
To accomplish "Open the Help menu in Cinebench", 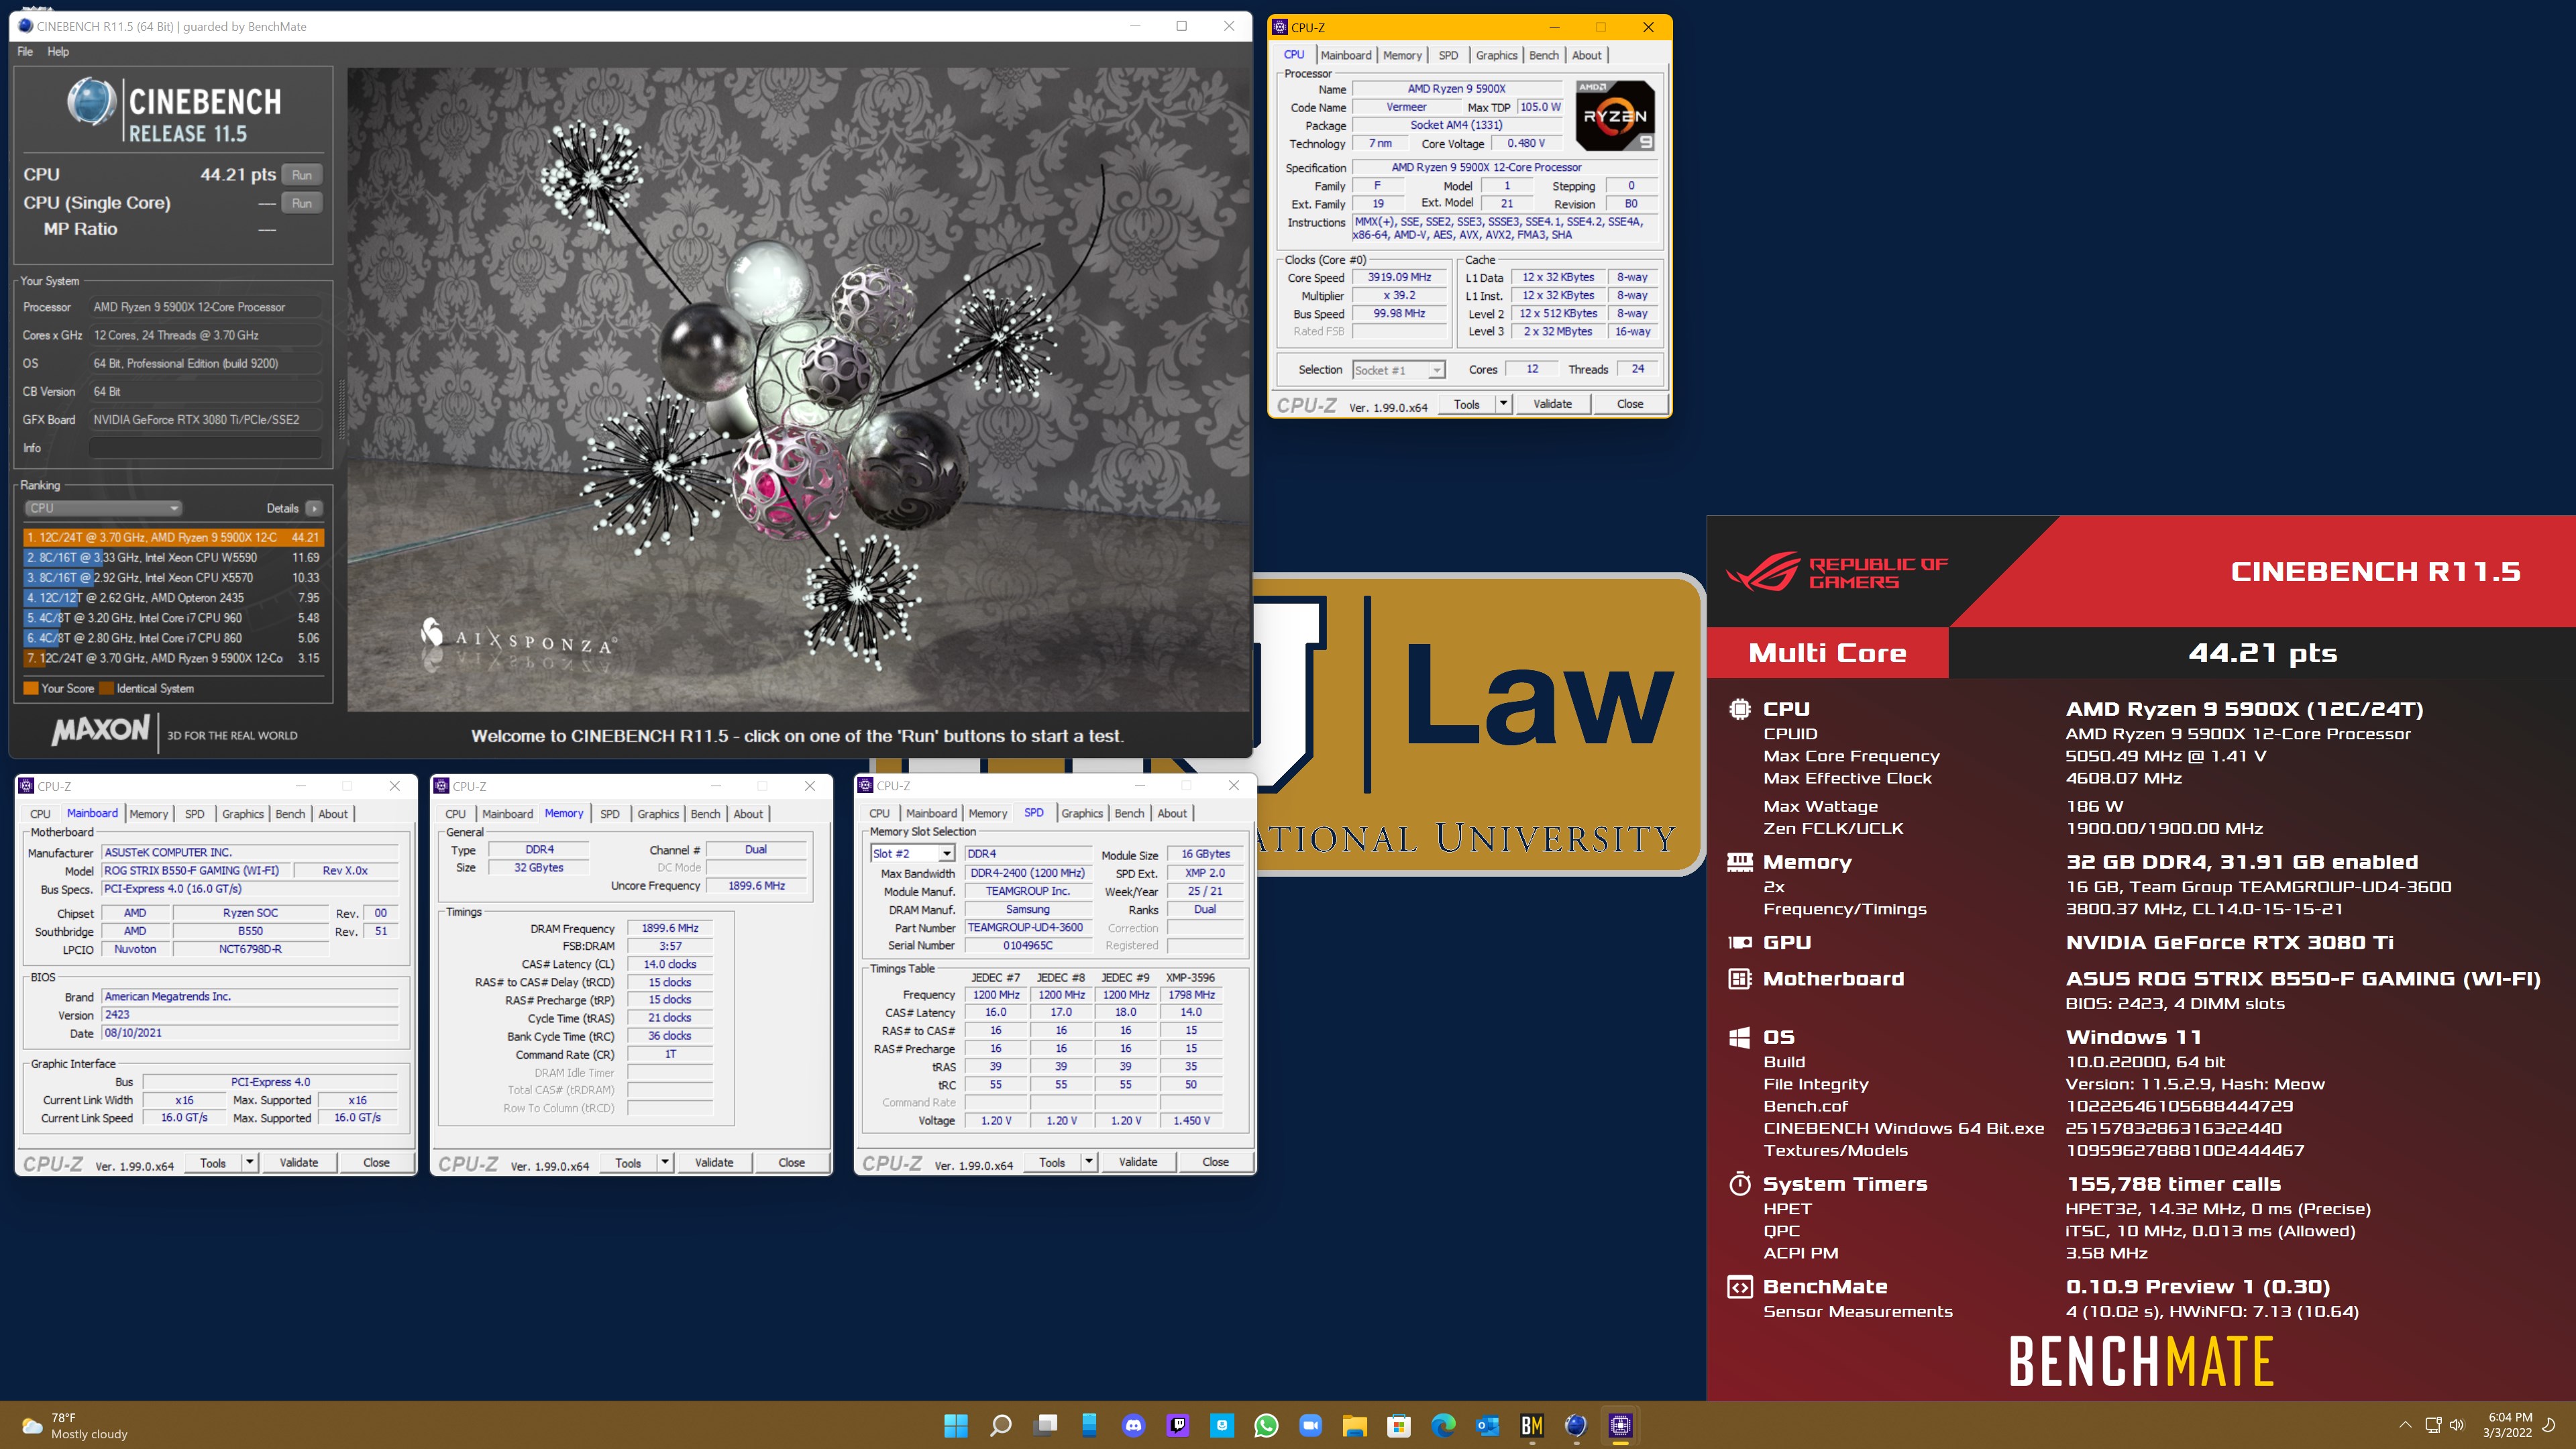I will coord(58,51).
